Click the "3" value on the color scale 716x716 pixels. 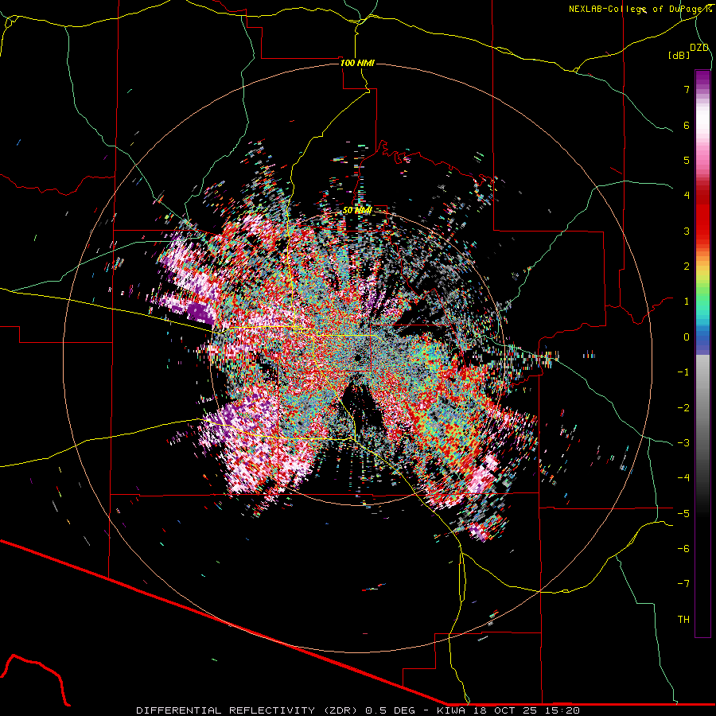(687, 231)
